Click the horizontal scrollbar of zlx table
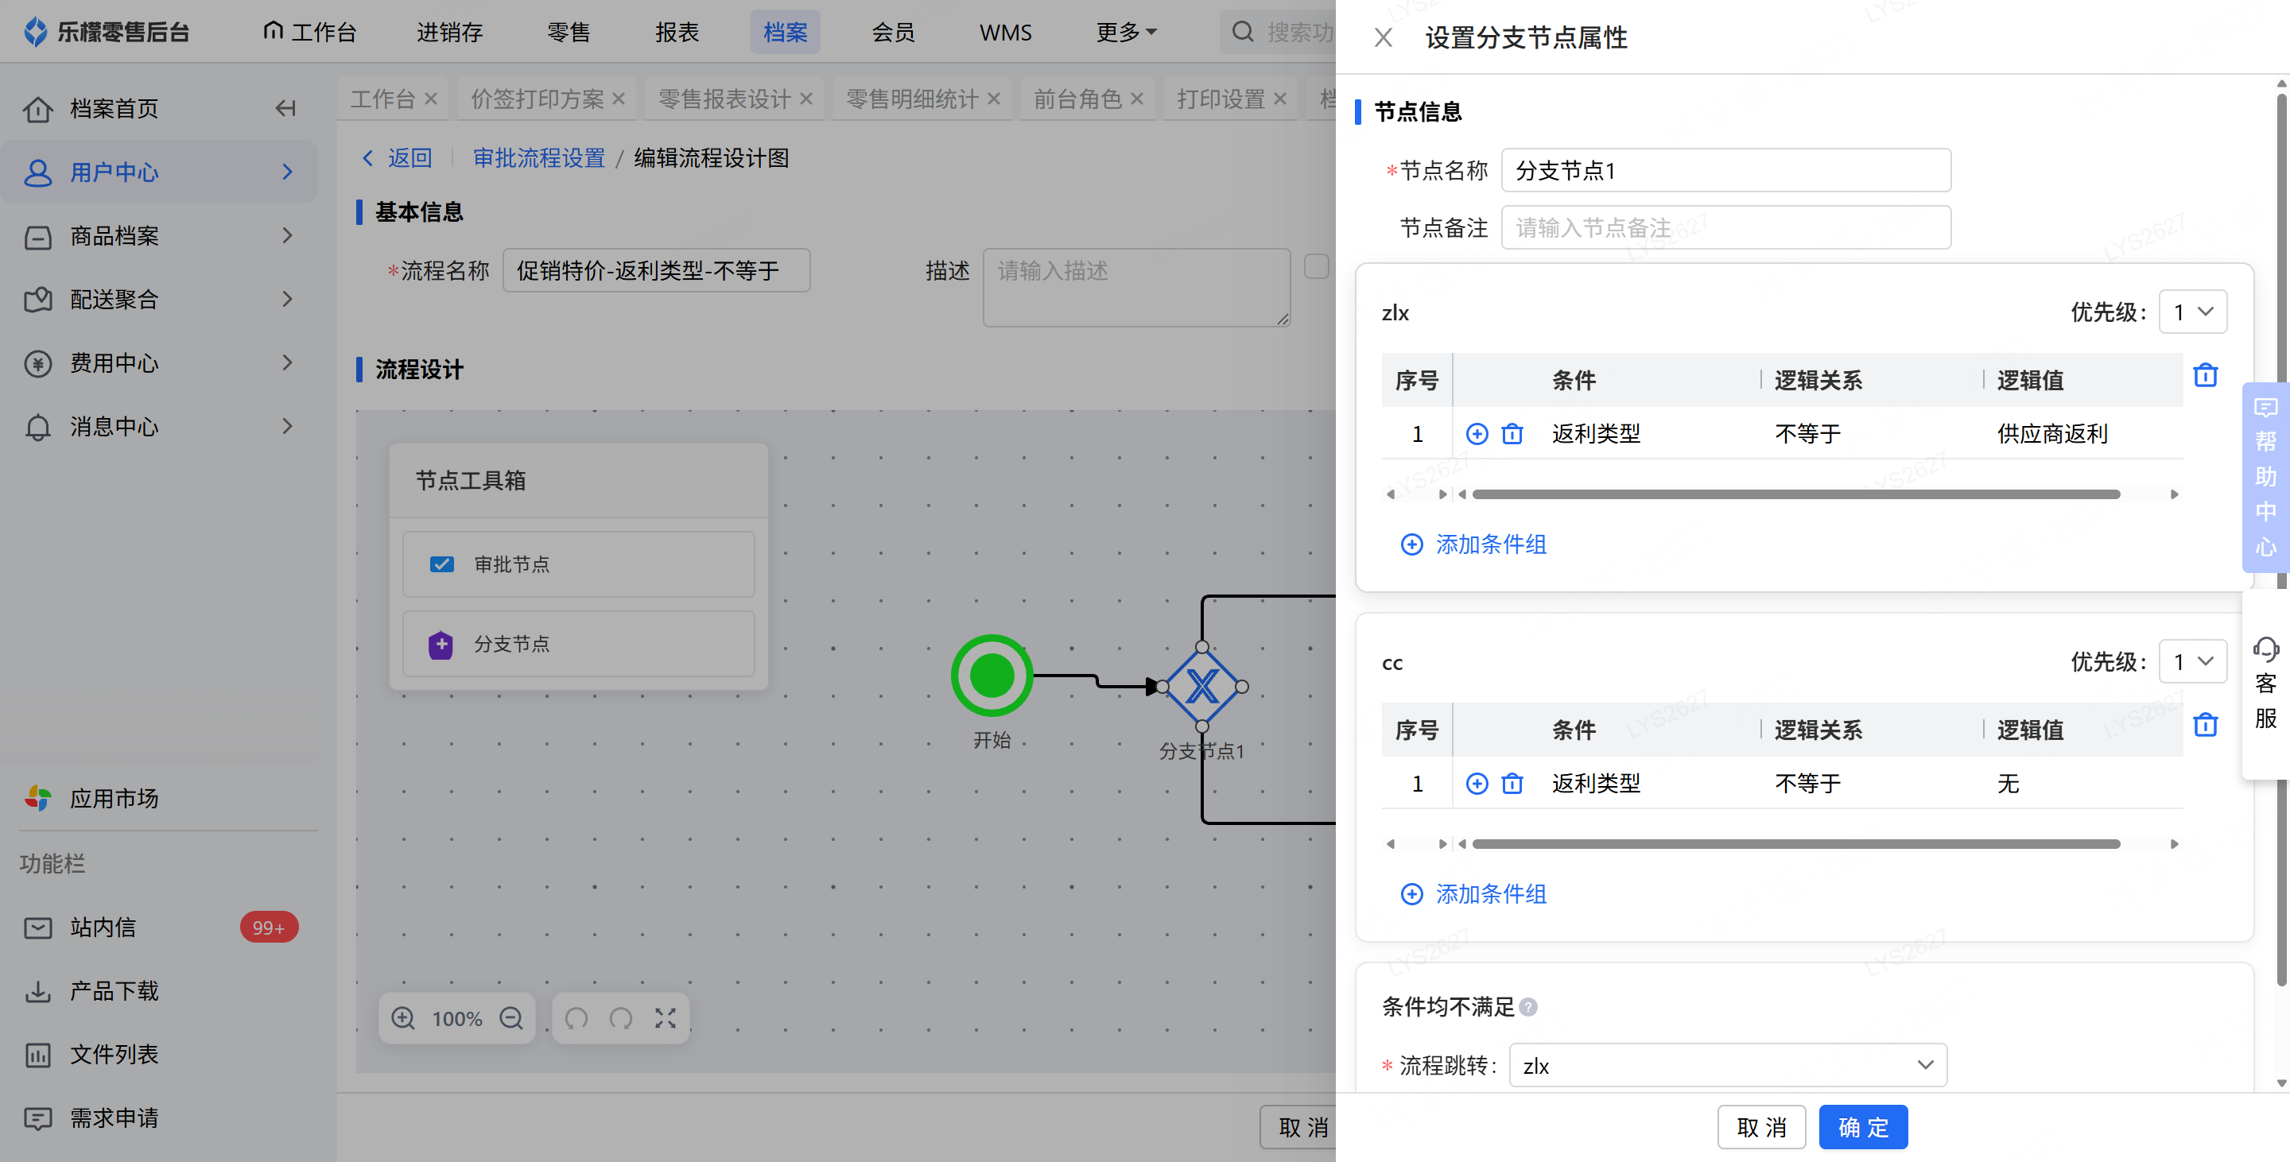 [x=1795, y=494]
